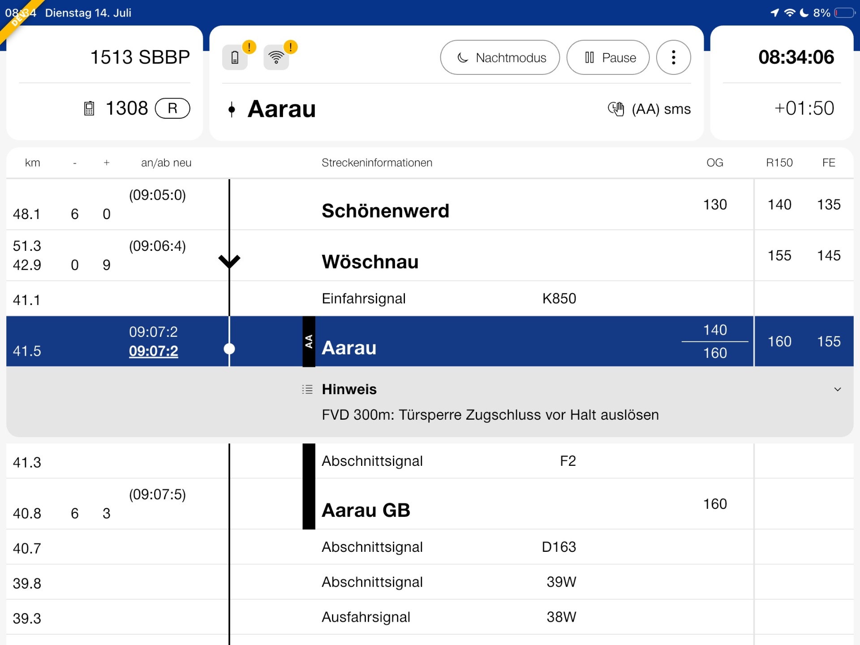Tap the Hinweis text about Türsperre Zugschluss
This screenshot has width=860, height=645.
490,415
